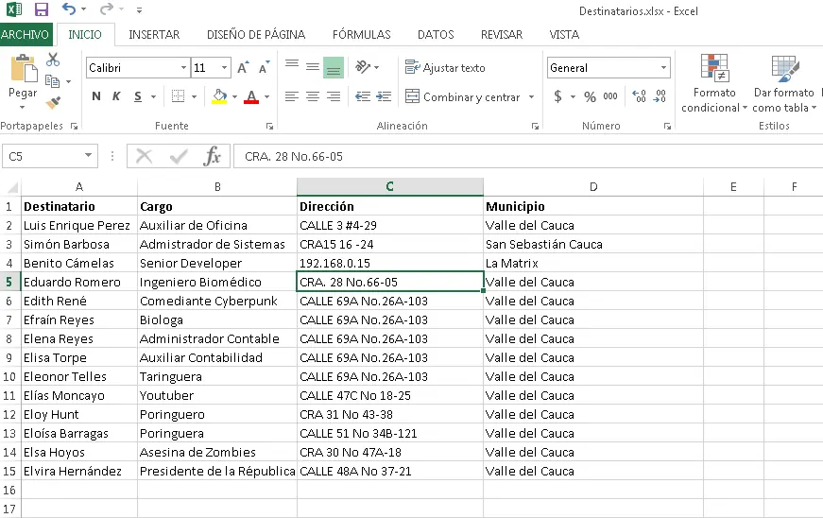The image size is (823, 518).
Task: Click the Dar formato como tabla button
Action: pyautogui.click(x=784, y=83)
